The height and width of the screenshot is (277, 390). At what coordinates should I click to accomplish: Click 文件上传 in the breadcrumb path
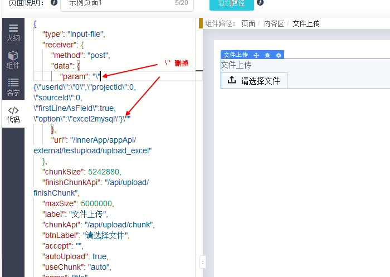(x=306, y=23)
